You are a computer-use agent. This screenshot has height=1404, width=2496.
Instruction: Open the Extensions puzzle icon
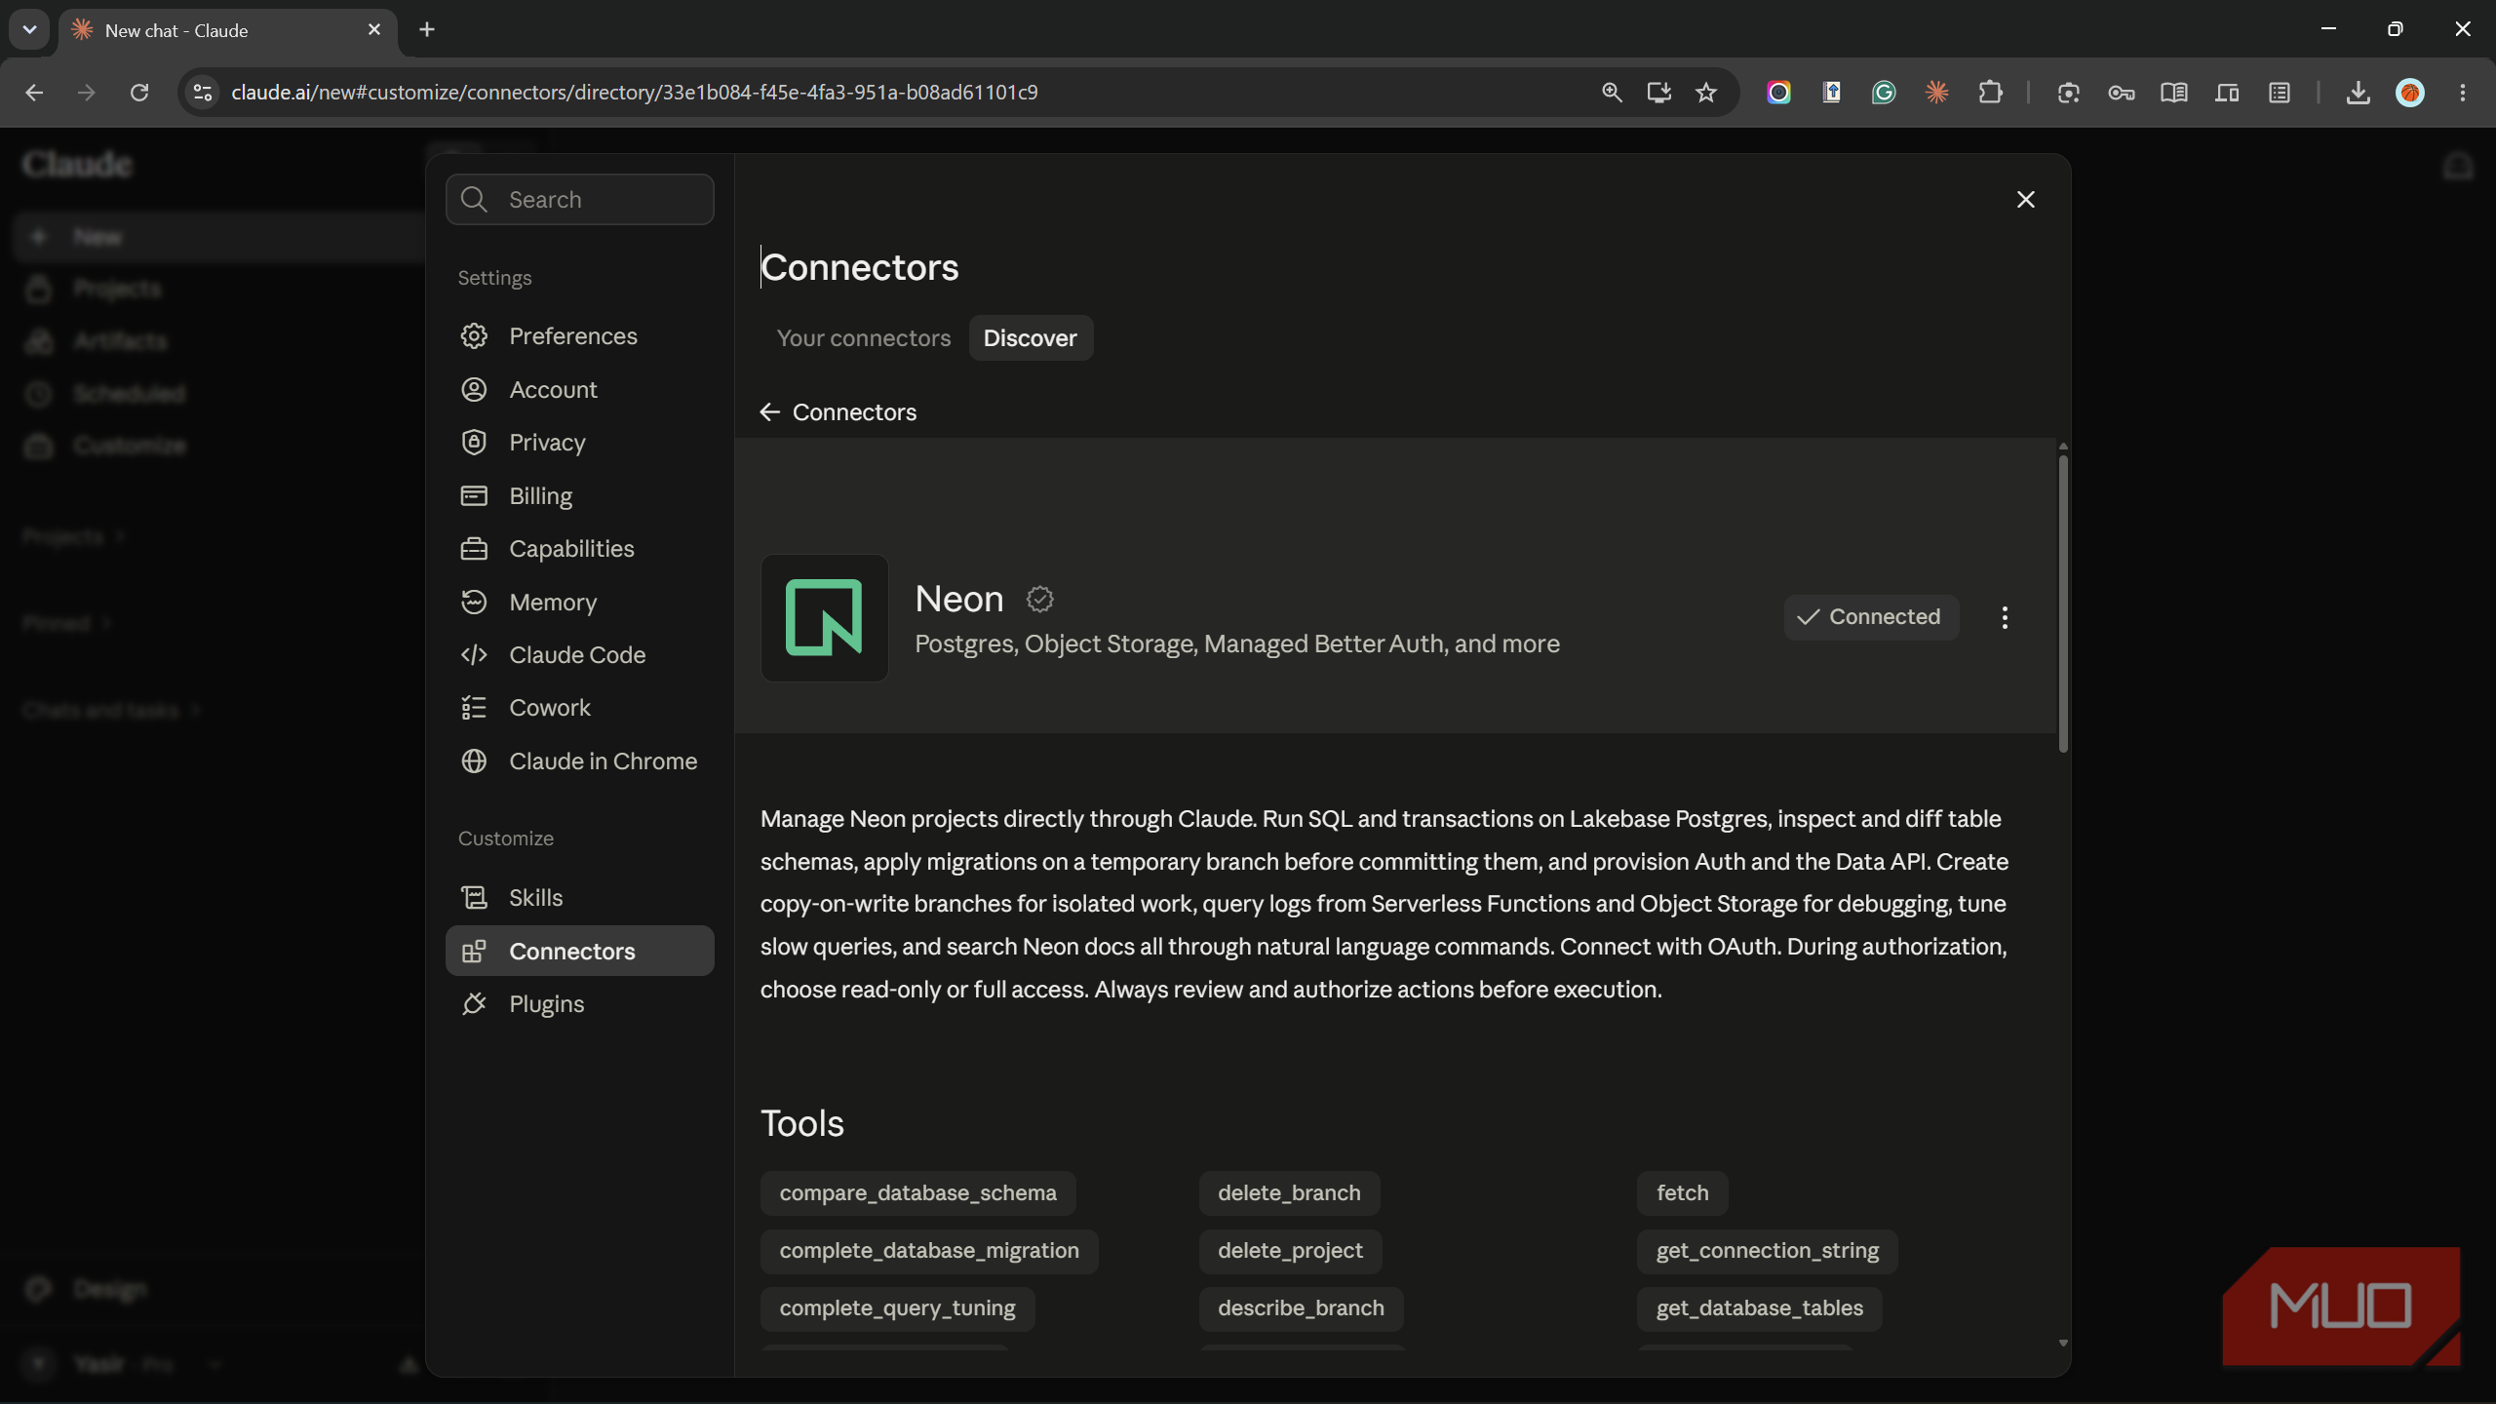tap(1990, 92)
